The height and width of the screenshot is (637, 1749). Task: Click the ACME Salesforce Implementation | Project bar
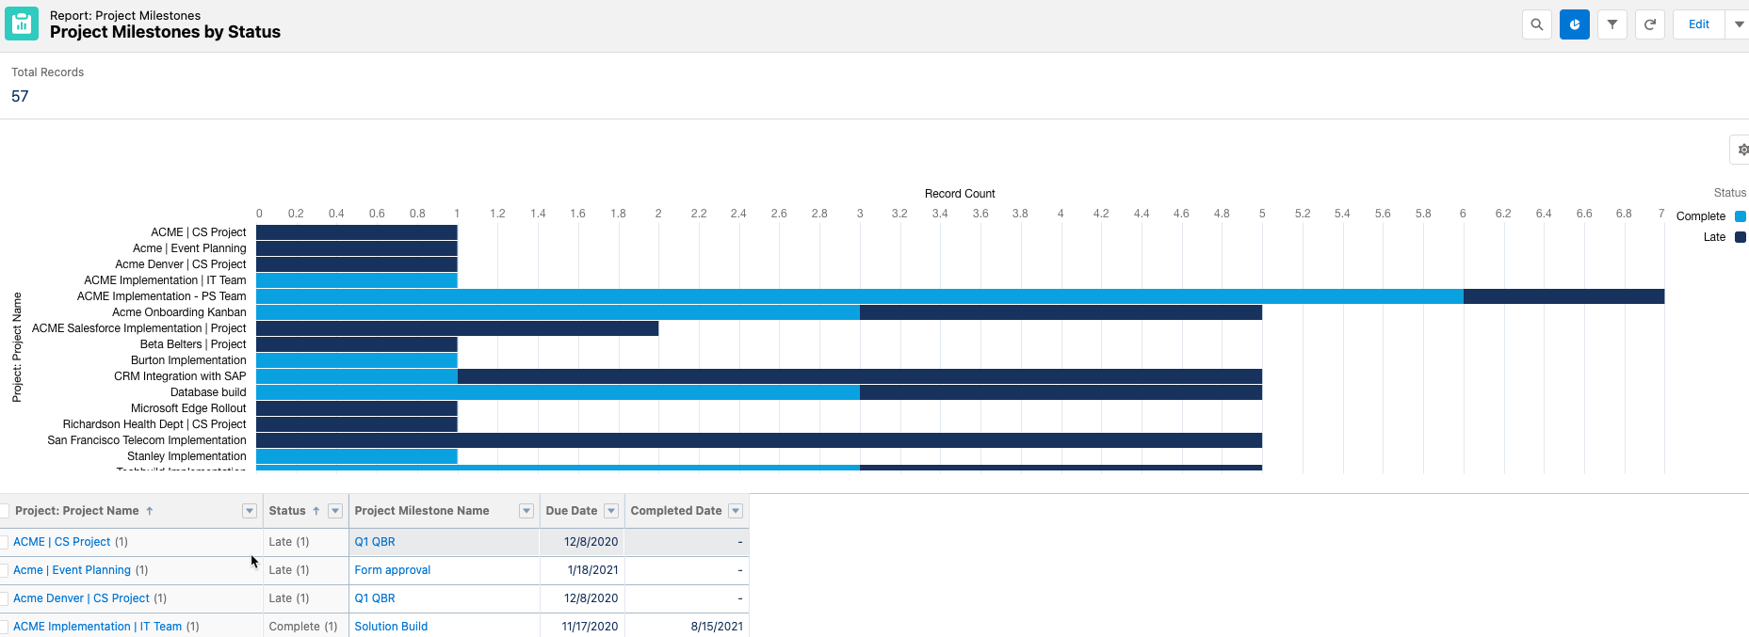pyautogui.click(x=457, y=328)
